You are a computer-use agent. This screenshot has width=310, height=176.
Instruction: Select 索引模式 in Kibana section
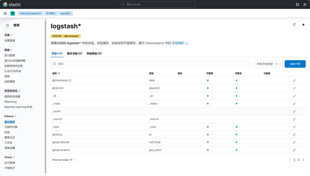(x=10, y=122)
